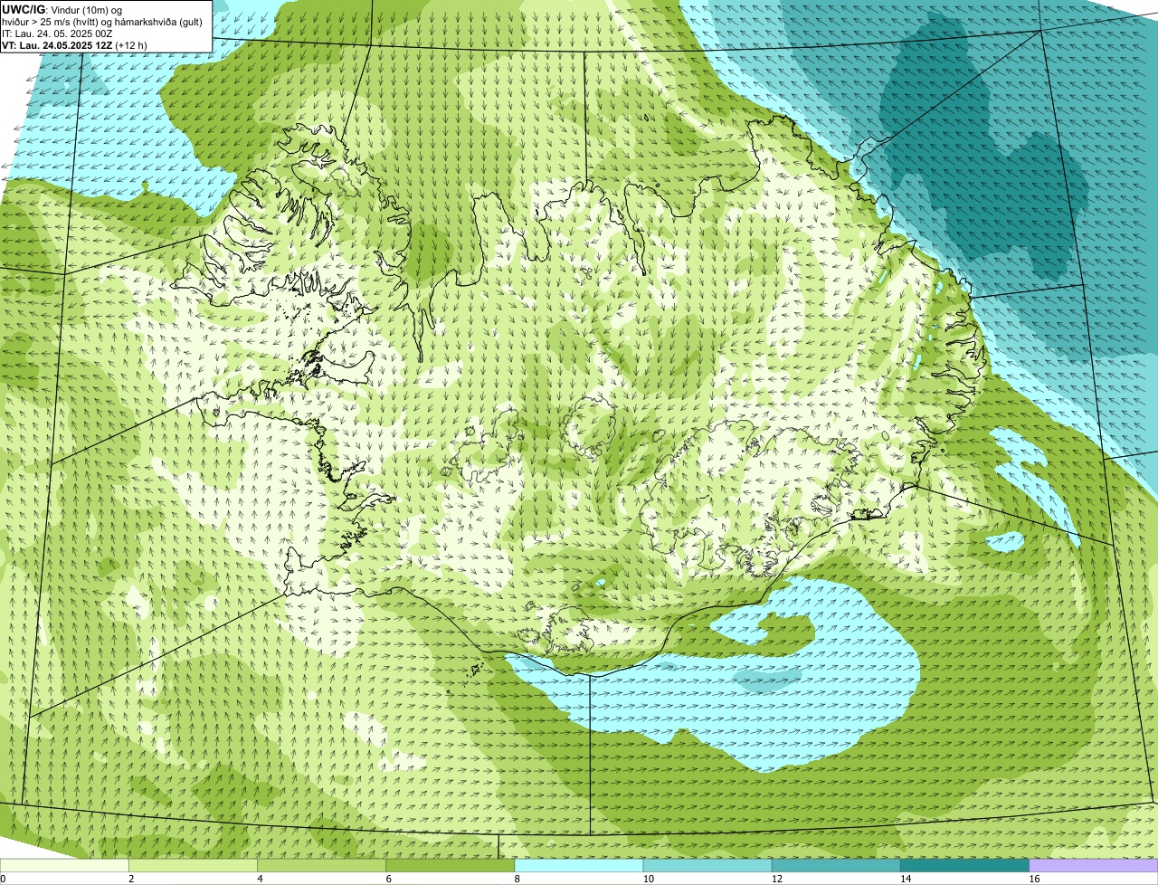Image resolution: width=1158 pixels, height=885 pixels.
Task: Click the light green 2–4 legend swatch
Action: (x=193, y=866)
